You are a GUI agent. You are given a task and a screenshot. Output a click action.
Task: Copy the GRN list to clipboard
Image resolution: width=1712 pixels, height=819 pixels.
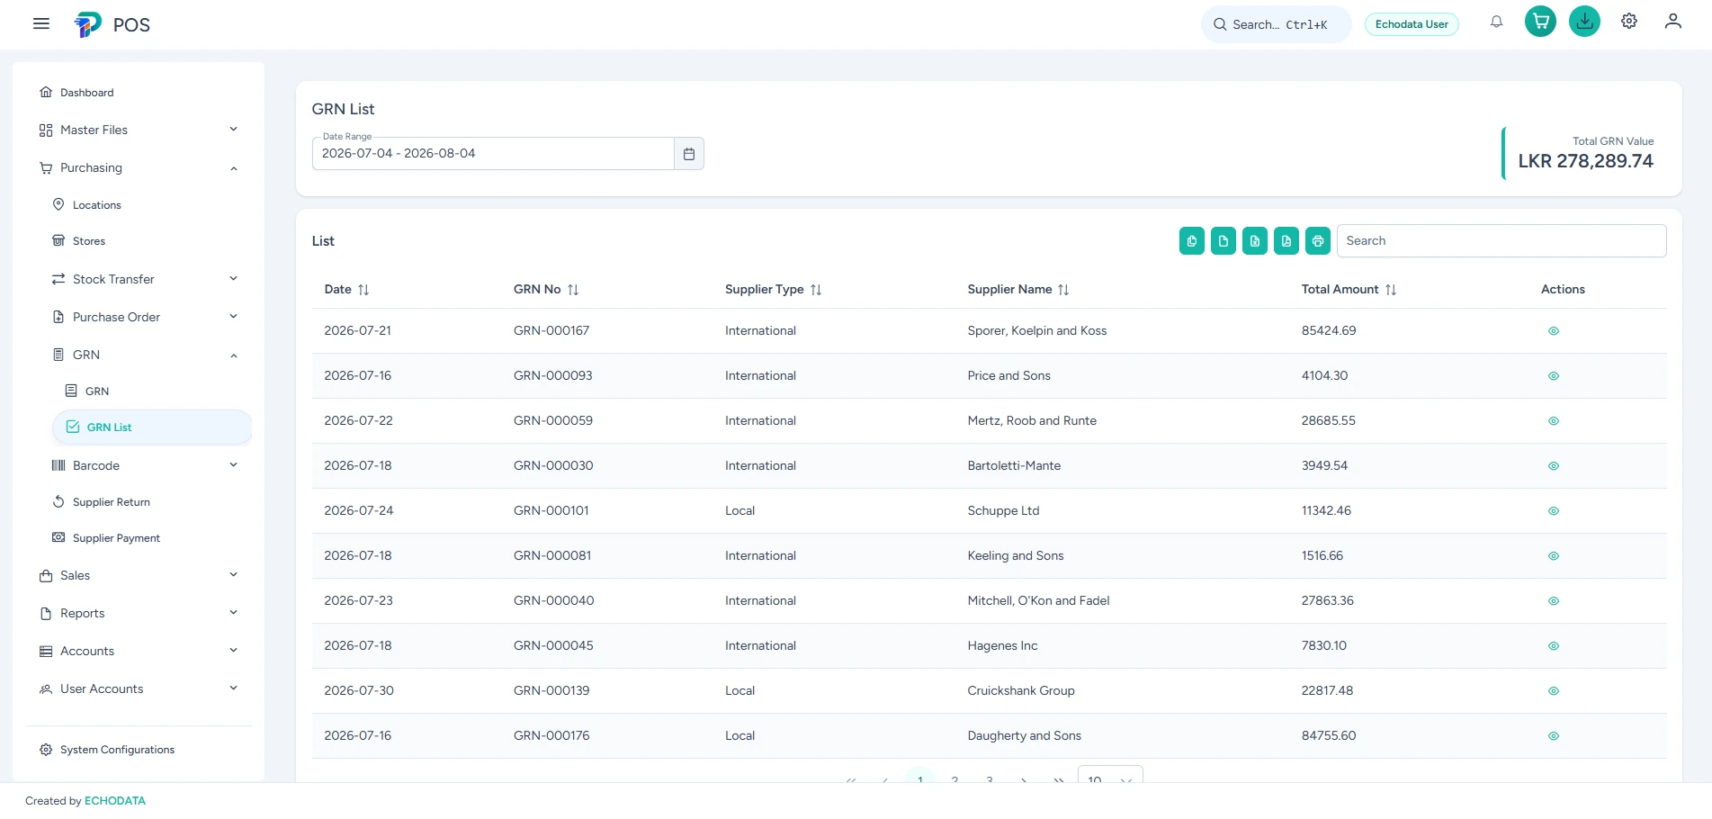[1192, 241]
